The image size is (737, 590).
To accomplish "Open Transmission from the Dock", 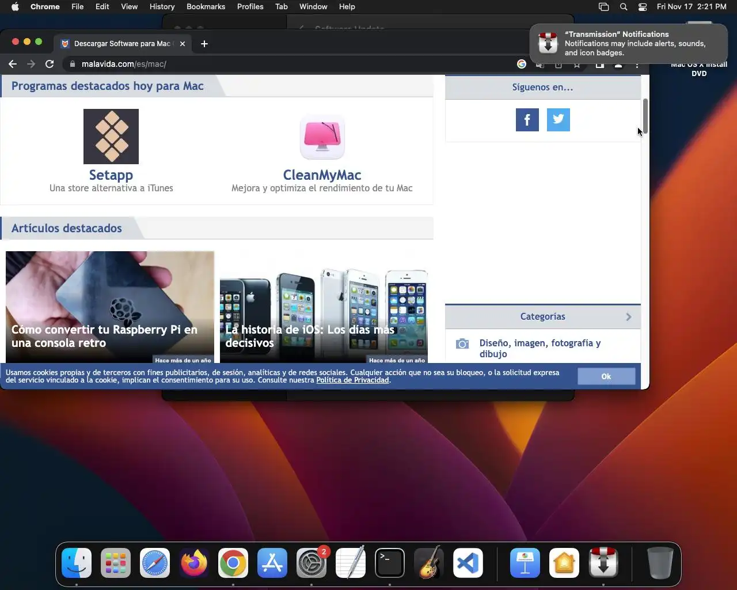I will coord(603,563).
